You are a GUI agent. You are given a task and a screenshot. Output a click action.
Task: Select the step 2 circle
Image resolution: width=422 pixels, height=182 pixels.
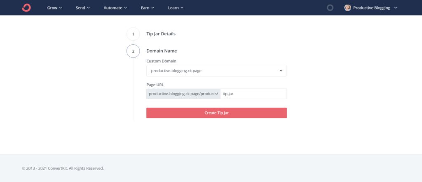point(133,51)
